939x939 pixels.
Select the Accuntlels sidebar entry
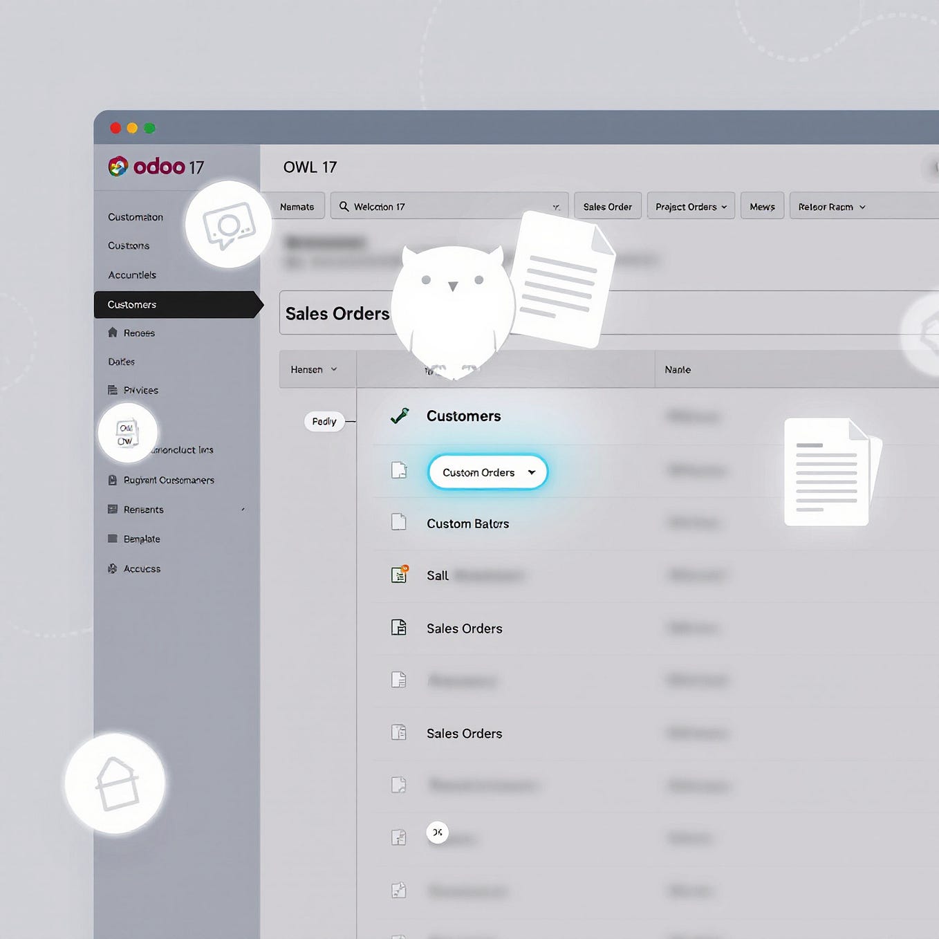pyautogui.click(x=131, y=275)
